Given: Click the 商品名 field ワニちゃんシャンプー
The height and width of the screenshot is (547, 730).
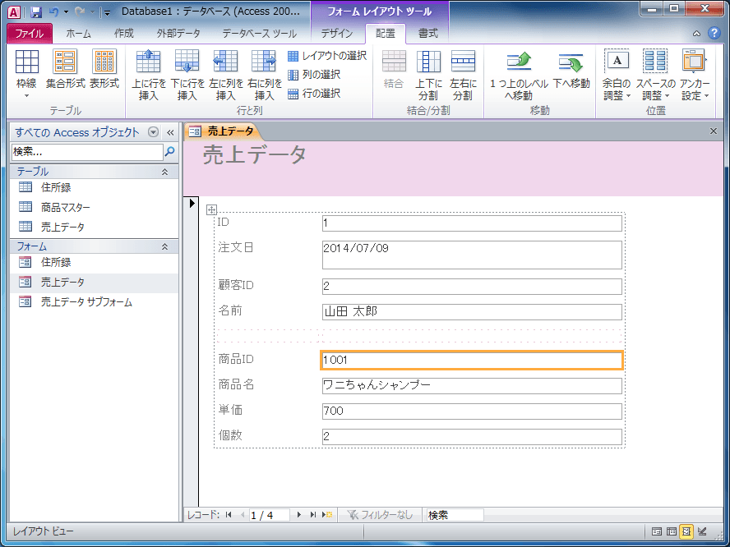Looking at the screenshot, I should pos(472,385).
